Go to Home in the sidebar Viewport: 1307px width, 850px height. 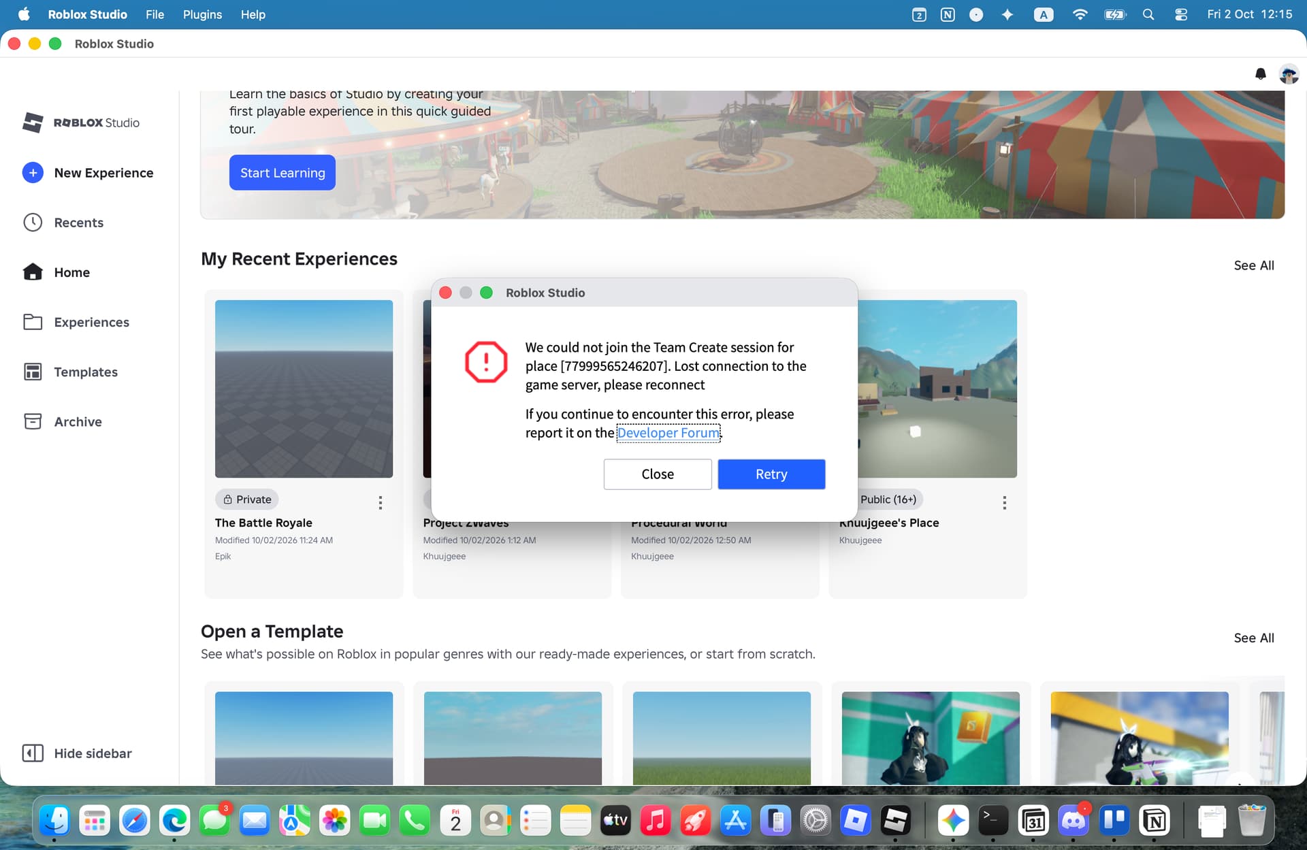point(57,272)
